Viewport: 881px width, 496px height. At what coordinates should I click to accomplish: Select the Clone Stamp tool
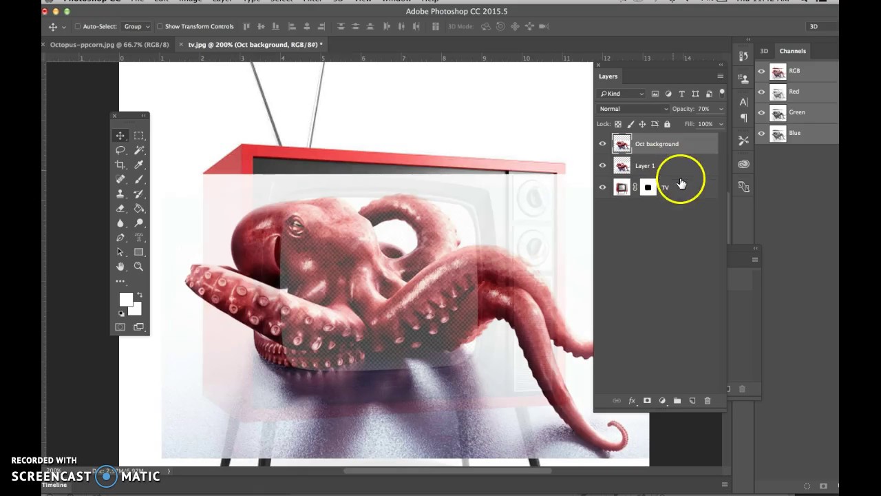(120, 194)
